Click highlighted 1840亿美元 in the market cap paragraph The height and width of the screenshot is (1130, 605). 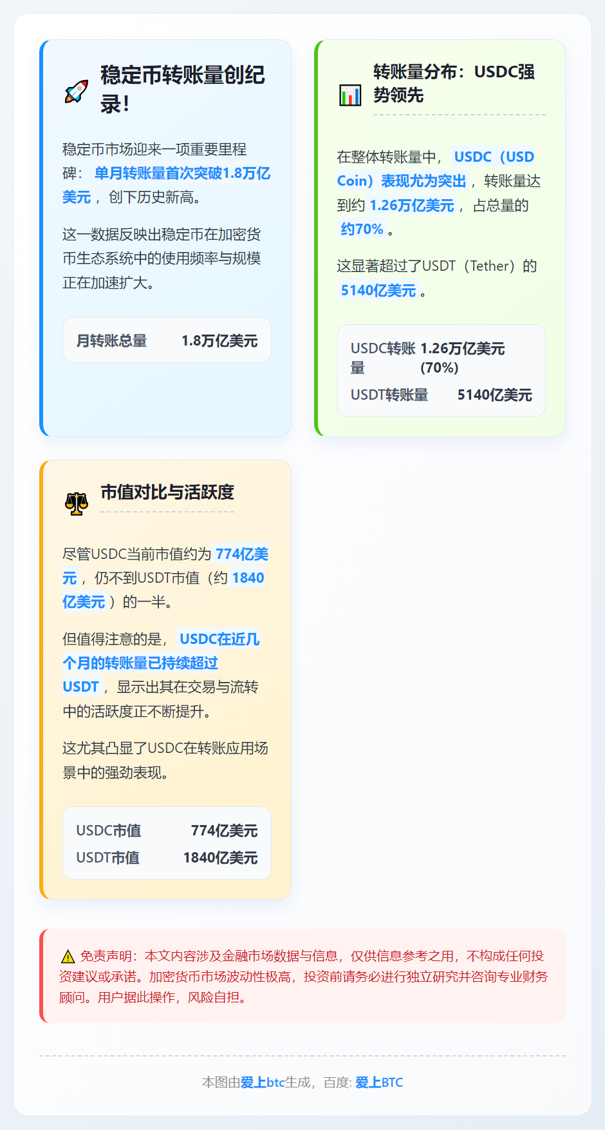click(163, 590)
